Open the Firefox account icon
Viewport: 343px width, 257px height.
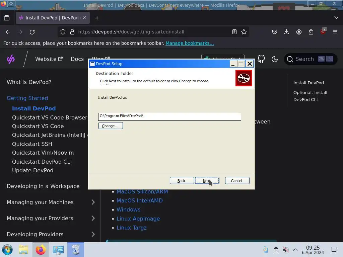point(299,32)
